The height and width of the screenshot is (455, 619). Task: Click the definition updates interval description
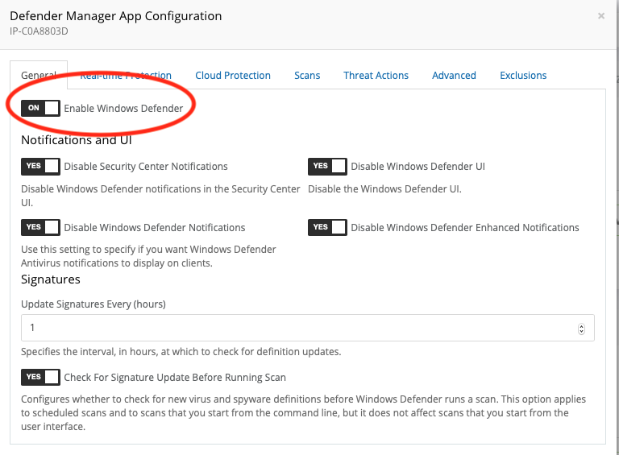[x=181, y=352]
